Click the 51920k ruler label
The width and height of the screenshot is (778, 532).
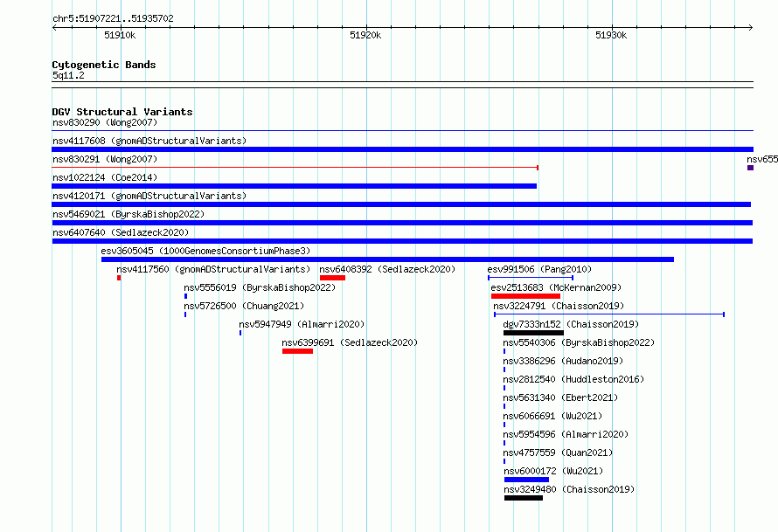(x=365, y=35)
